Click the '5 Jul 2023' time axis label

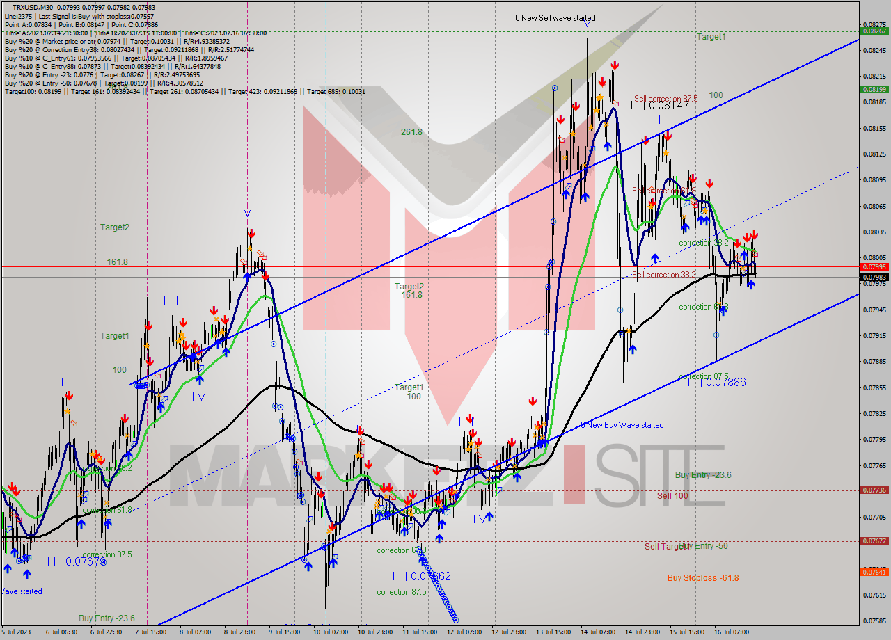17,632
